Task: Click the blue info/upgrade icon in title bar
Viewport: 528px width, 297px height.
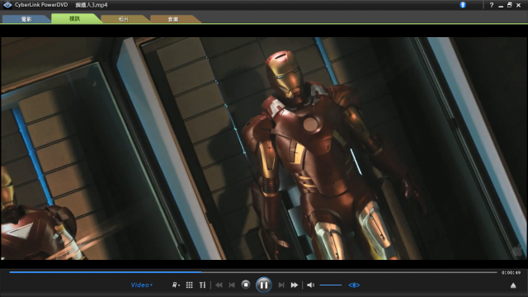Action: coord(463,5)
